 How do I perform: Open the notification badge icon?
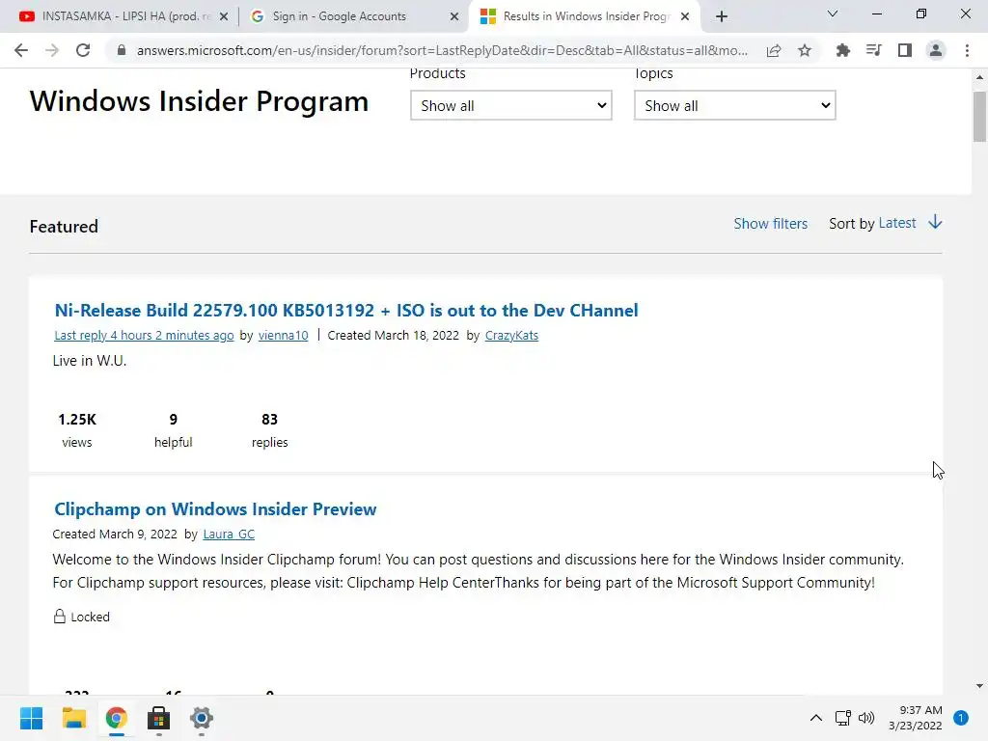pos(961,718)
